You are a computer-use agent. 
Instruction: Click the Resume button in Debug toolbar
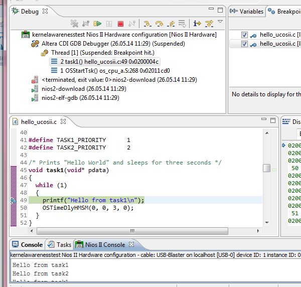97,23
